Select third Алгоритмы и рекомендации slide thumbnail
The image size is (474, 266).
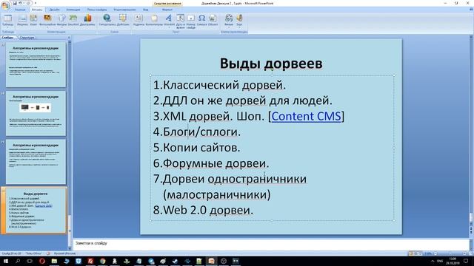tap(36, 162)
